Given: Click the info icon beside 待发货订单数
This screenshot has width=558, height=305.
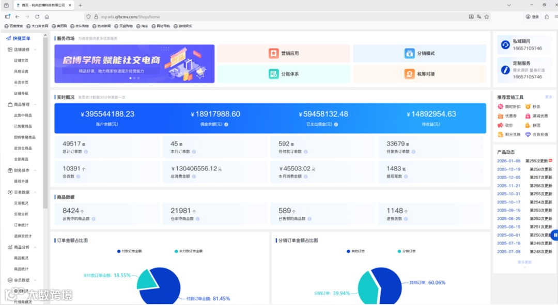Looking at the screenshot, I should click(413, 151).
